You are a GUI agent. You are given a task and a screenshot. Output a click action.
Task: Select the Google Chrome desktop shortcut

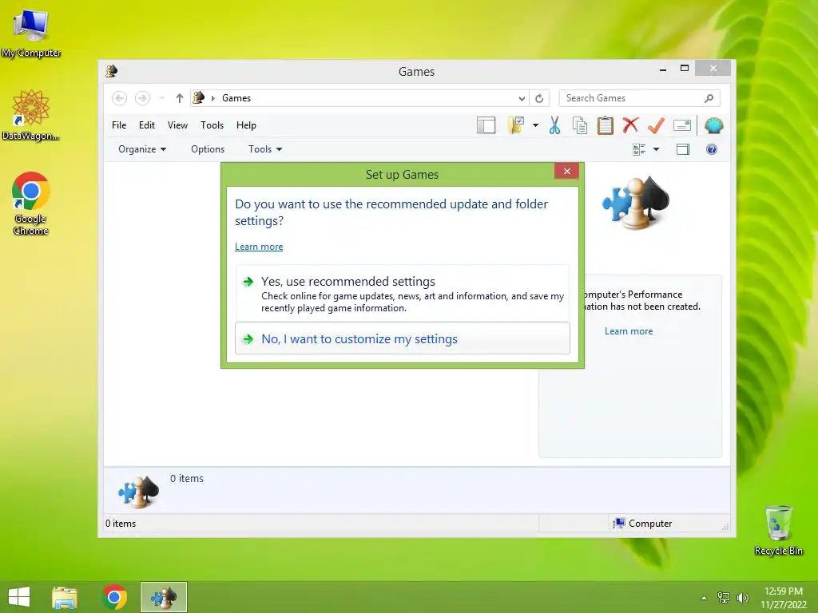coord(31,204)
